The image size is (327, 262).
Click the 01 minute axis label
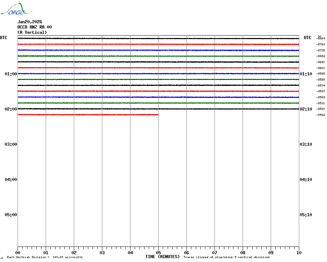[46, 253]
